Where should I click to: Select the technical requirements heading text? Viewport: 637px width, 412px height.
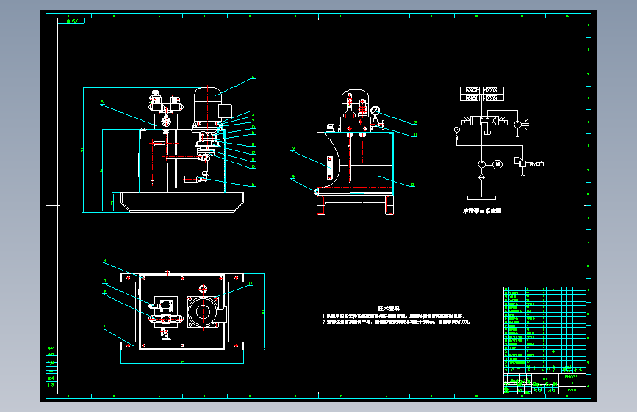coord(389,309)
